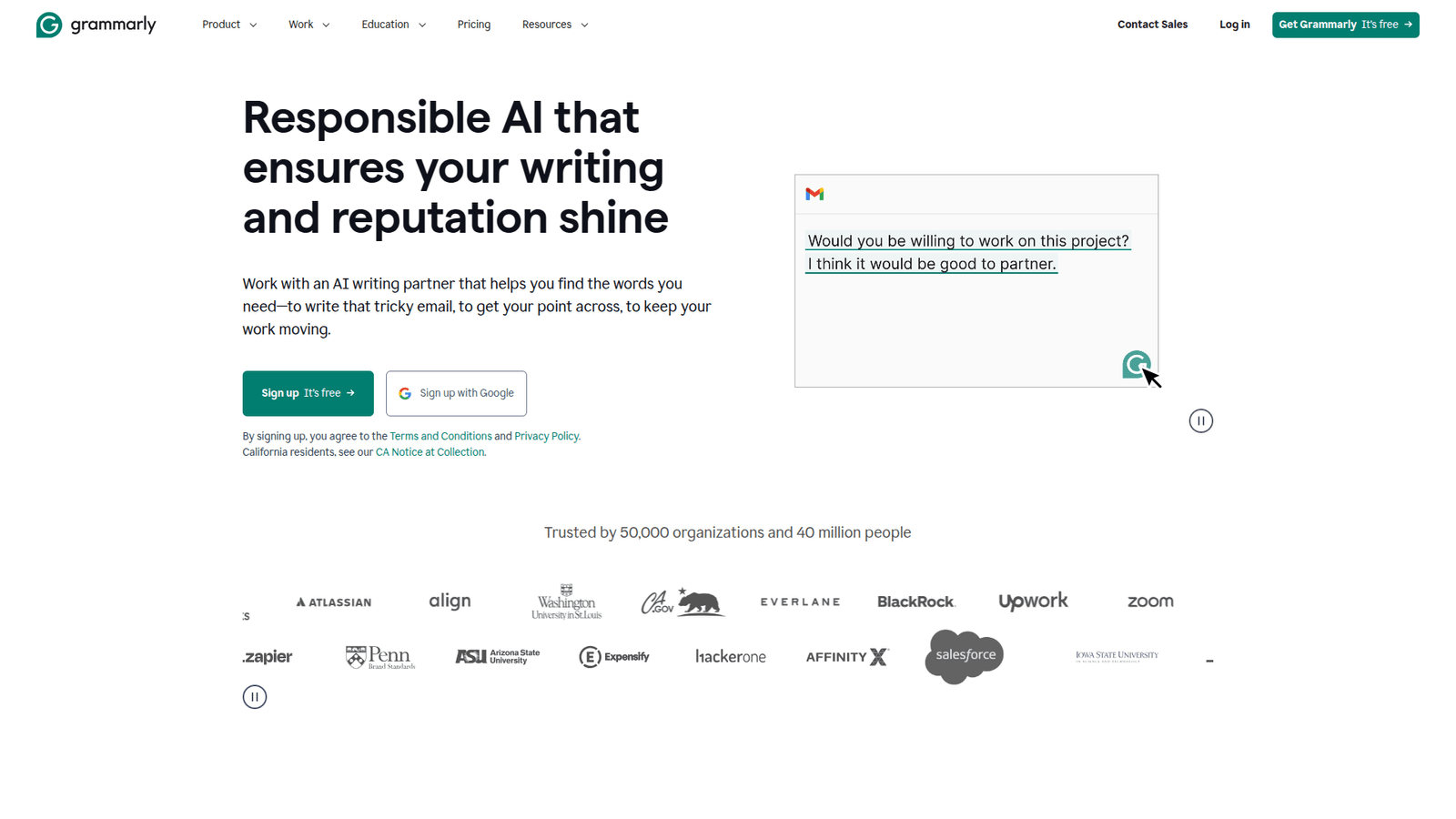Open the Education dropdown menu
Viewport: 1456px width, 819px height.
pyautogui.click(x=394, y=25)
